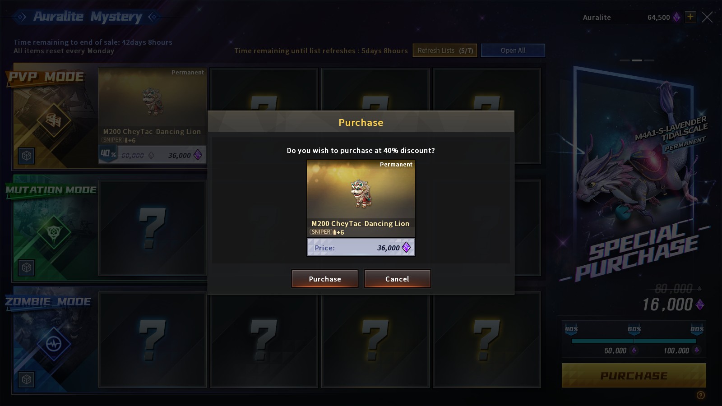
Task: Select the Mutation Mode diamond emblem
Action: click(54, 232)
